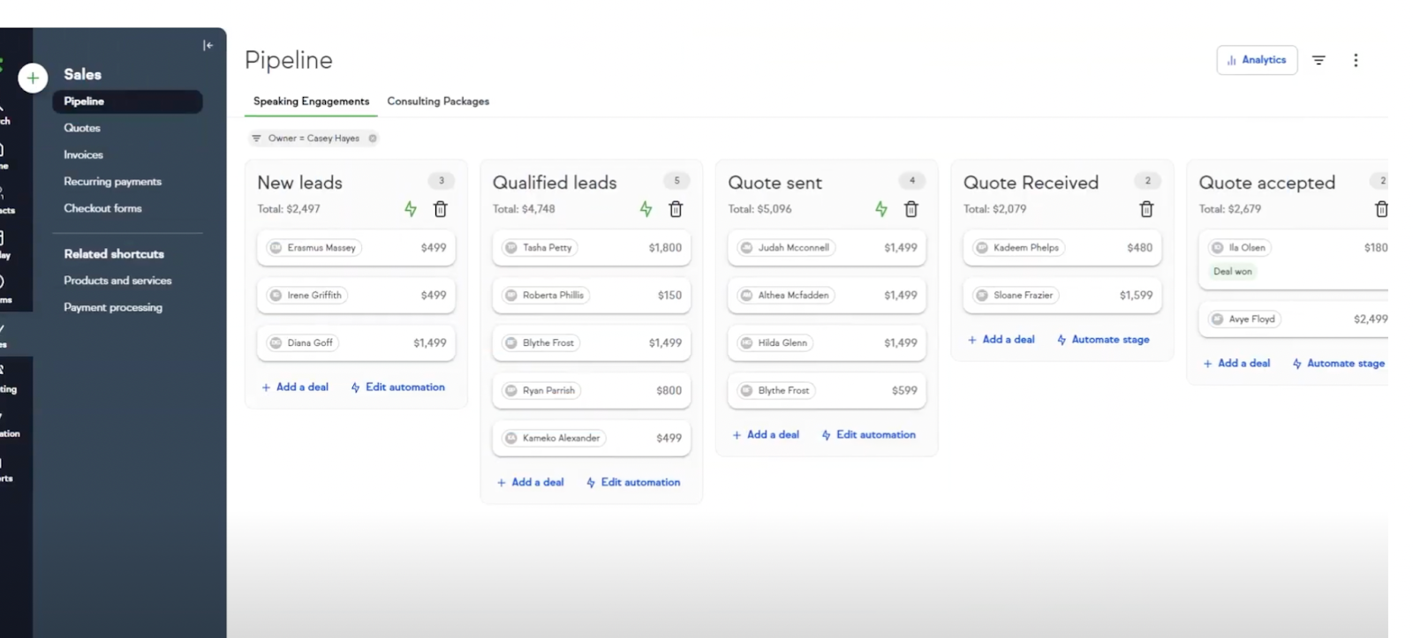Click the Quote Received stage title
Viewport: 1413px width, 638px height.
click(x=1031, y=183)
